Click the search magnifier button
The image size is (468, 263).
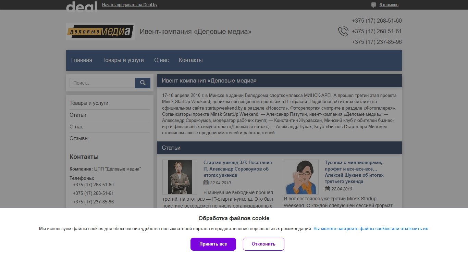(143, 83)
